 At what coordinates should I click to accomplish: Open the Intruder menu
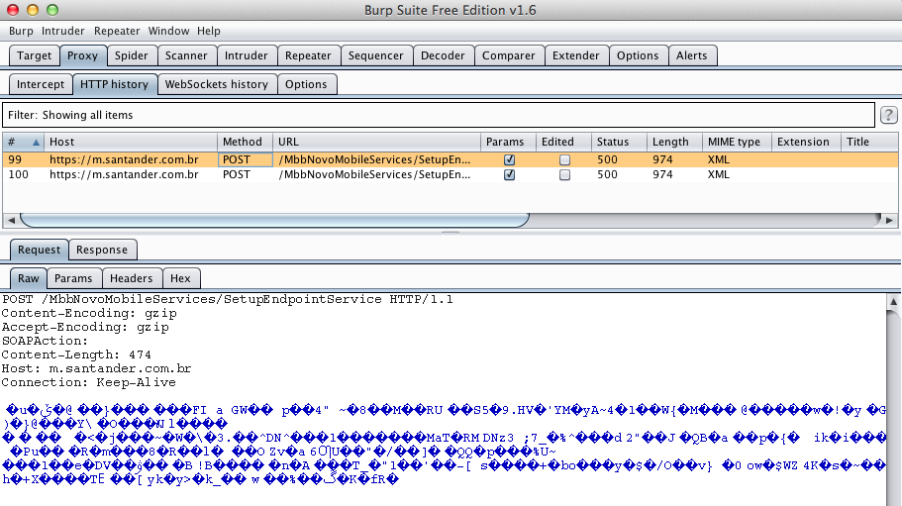(x=63, y=31)
